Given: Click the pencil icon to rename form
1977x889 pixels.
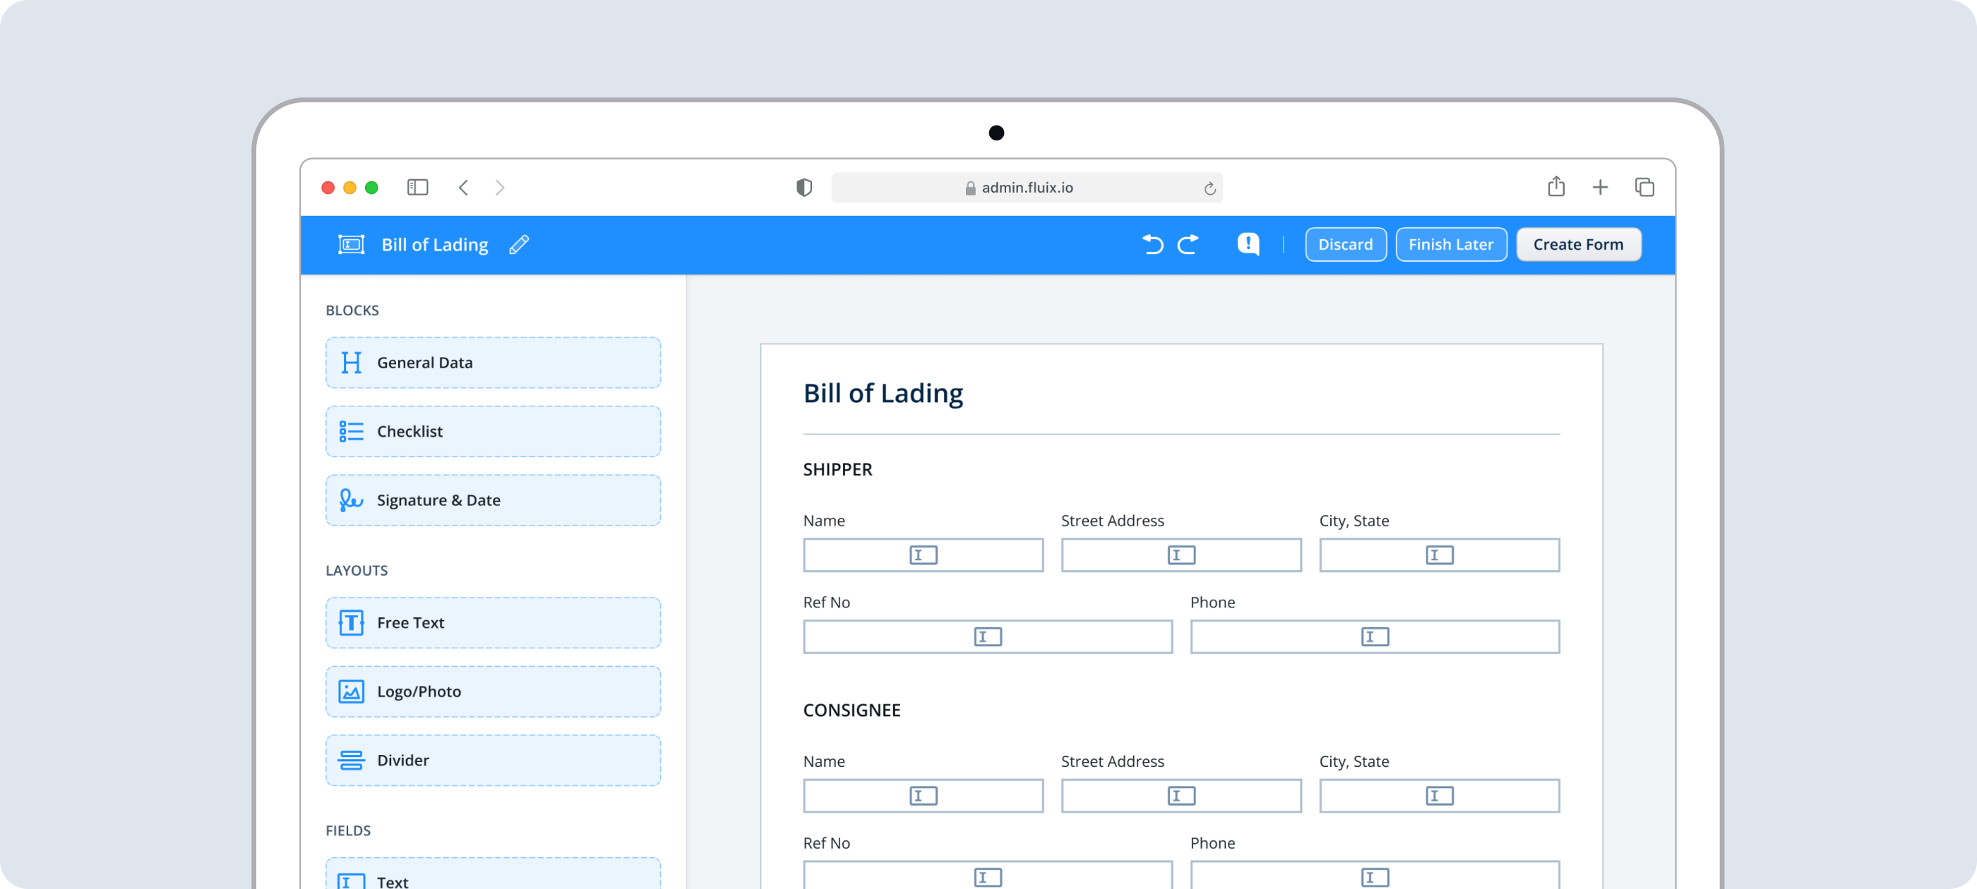Looking at the screenshot, I should pos(519,245).
